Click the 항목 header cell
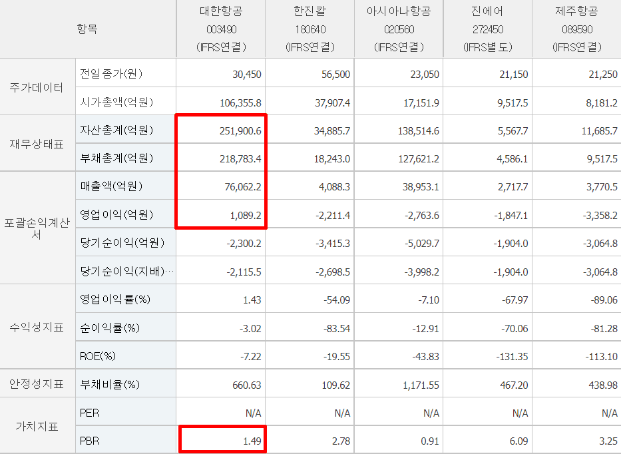The image size is (623, 454). tap(87, 29)
